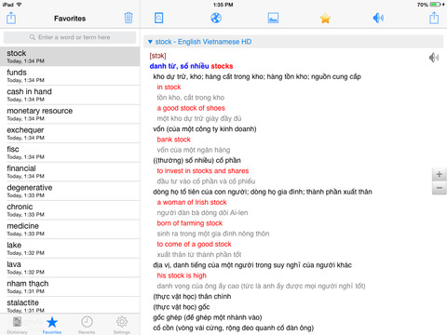
Task: Open the 'financial' favorite entry
Action: click(70, 172)
